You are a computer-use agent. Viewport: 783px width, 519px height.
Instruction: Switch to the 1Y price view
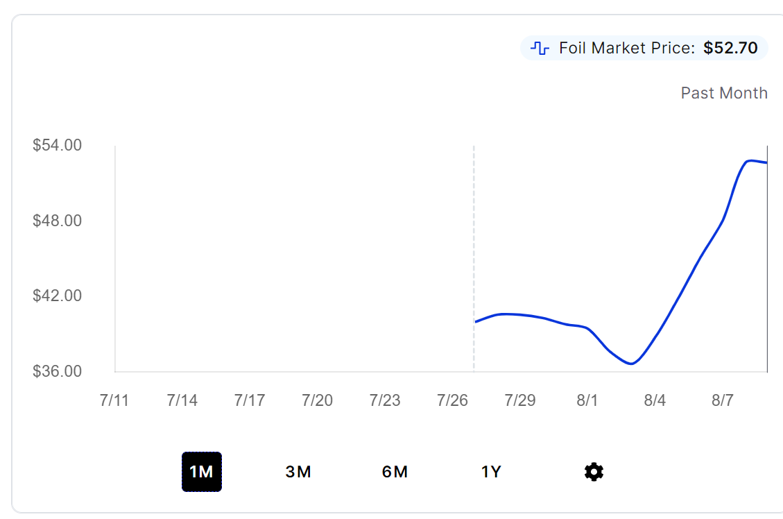tap(491, 472)
